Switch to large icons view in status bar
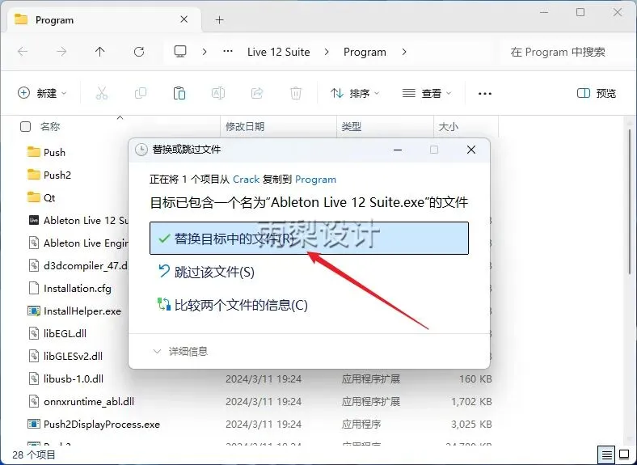This screenshot has width=637, height=465. [x=624, y=454]
